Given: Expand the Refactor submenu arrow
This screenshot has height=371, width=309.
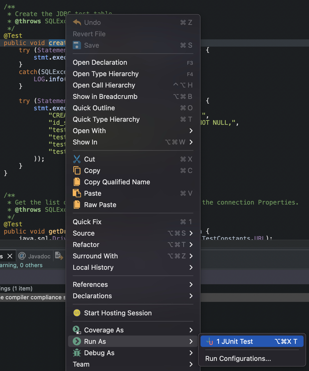Looking at the screenshot, I should pos(191,245).
